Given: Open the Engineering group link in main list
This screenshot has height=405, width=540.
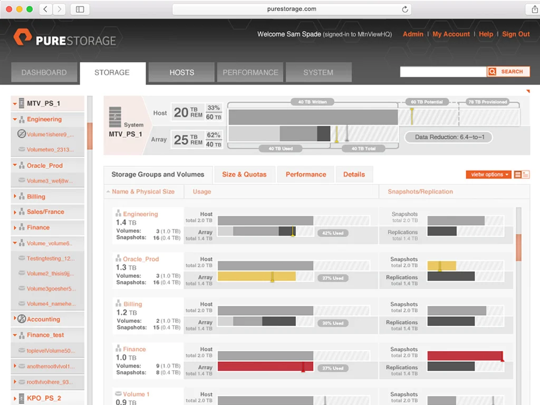Looking at the screenshot, I should [140, 214].
